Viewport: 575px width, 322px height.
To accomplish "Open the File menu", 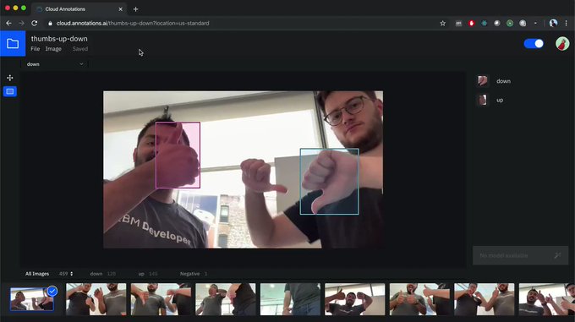I will point(36,49).
